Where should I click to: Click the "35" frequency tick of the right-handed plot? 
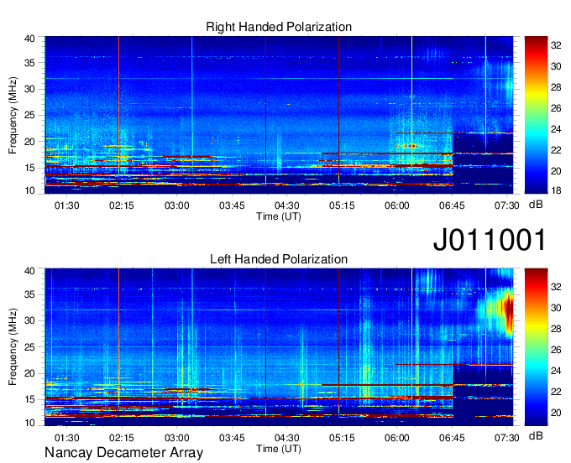tap(30, 63)
